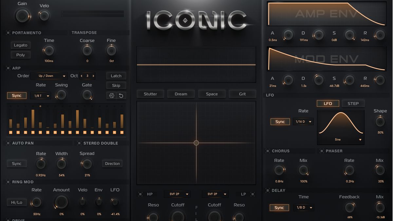Toggle the first ARP step square
Image resolution: width=393 pixels, height=221 pixels.
pos(10,132)
